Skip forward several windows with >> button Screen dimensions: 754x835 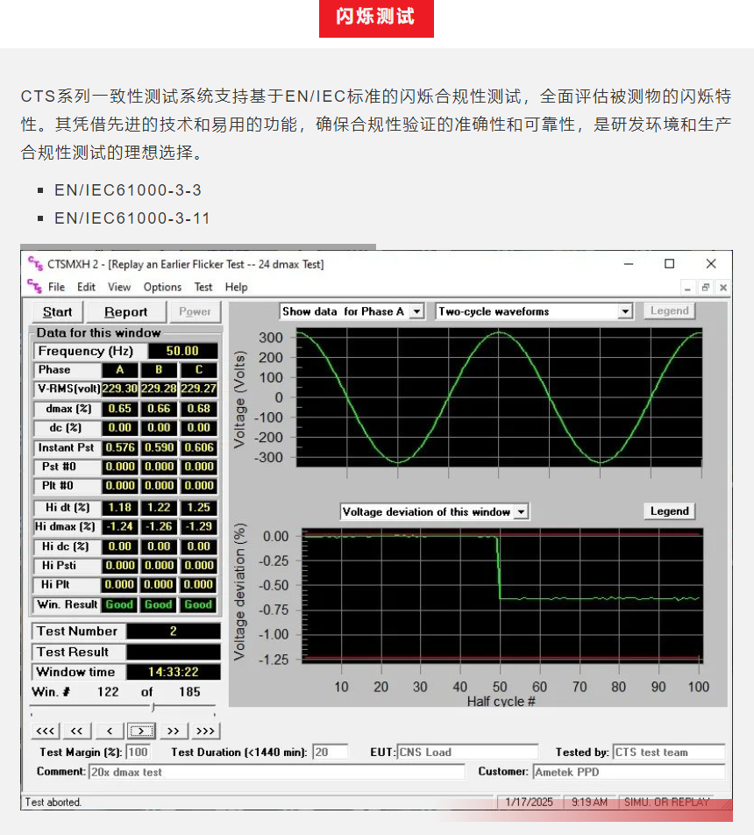click(x=174, y=731)
